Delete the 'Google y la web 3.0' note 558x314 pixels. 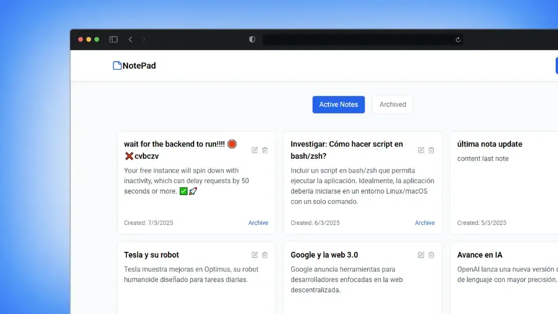tap(431, 255)
